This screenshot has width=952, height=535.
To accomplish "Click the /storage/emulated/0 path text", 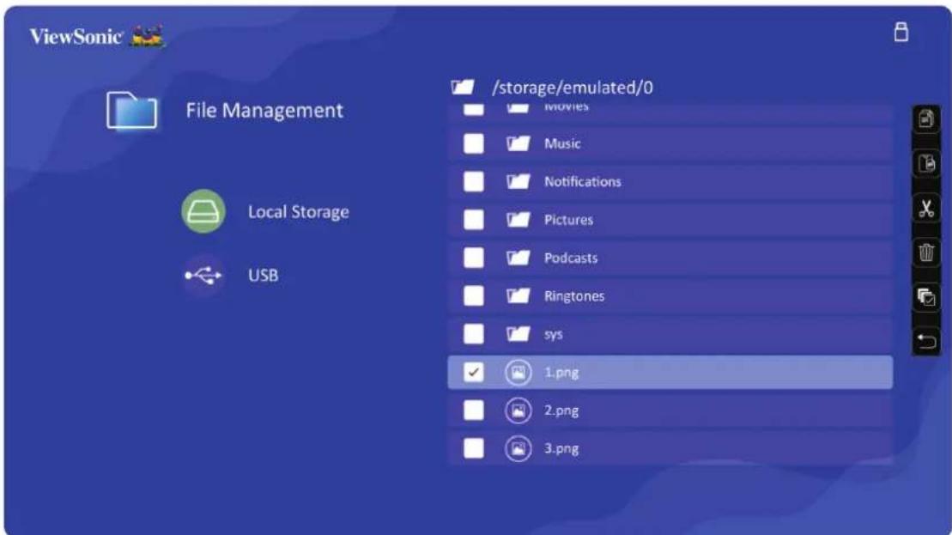I will [x=573, y=88].
